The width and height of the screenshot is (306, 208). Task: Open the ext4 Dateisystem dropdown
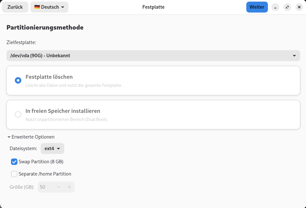click(52, 149)
